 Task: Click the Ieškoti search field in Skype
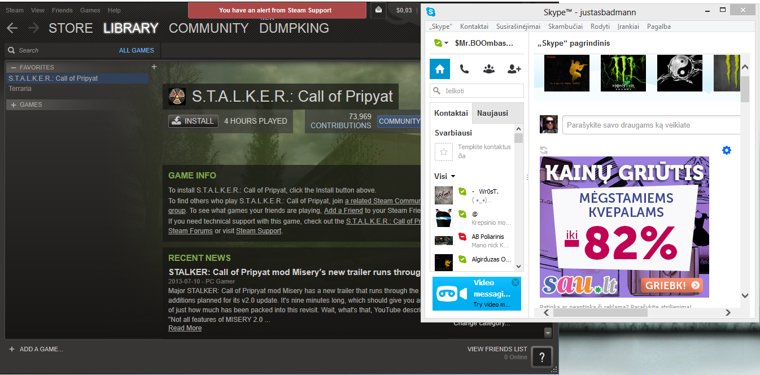477,90
